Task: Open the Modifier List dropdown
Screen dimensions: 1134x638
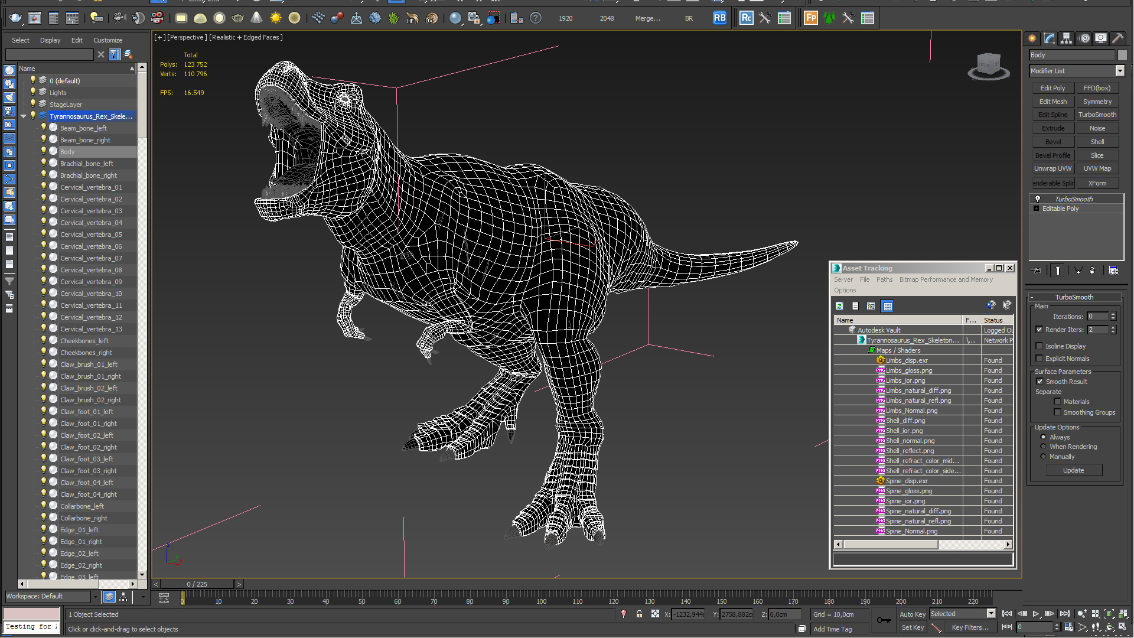Action: point(1120,71)
